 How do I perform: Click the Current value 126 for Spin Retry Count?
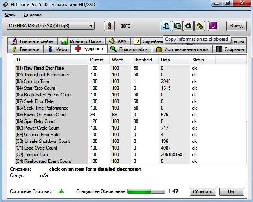(x=94, y=121)
